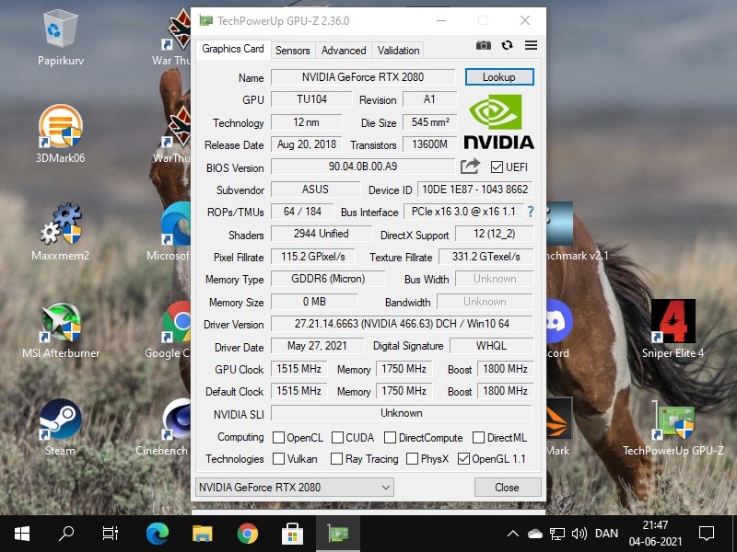737x552 pixels.
Task: Open the Windows Start menu
Action: tap(22, 534)
